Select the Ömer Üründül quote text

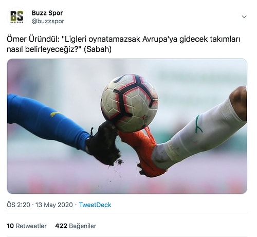123,44
